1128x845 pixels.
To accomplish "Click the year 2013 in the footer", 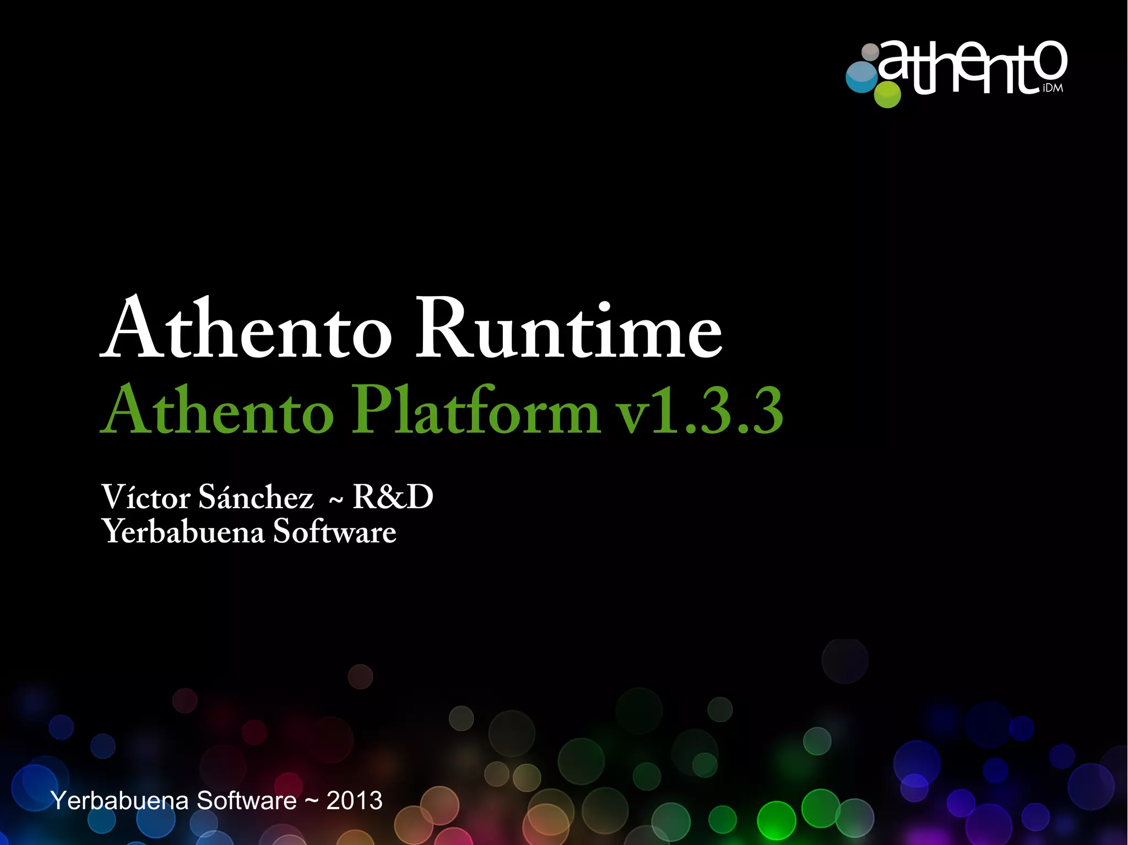I will pyautogui.click(x=354, y=800).
